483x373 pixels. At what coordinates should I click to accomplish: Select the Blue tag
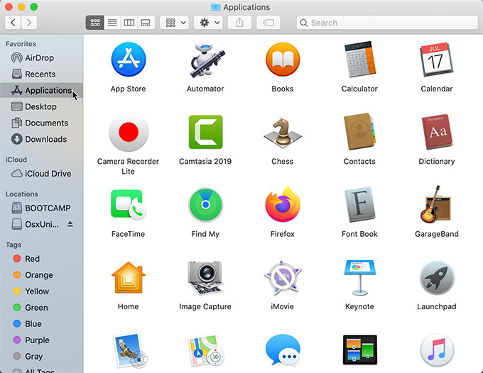tap(42, 324)
